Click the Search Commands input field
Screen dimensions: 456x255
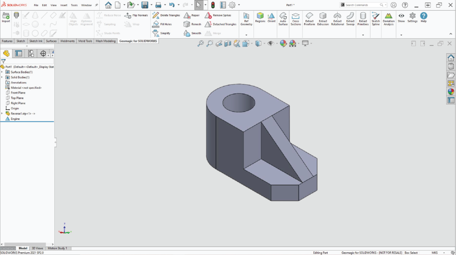359,5
